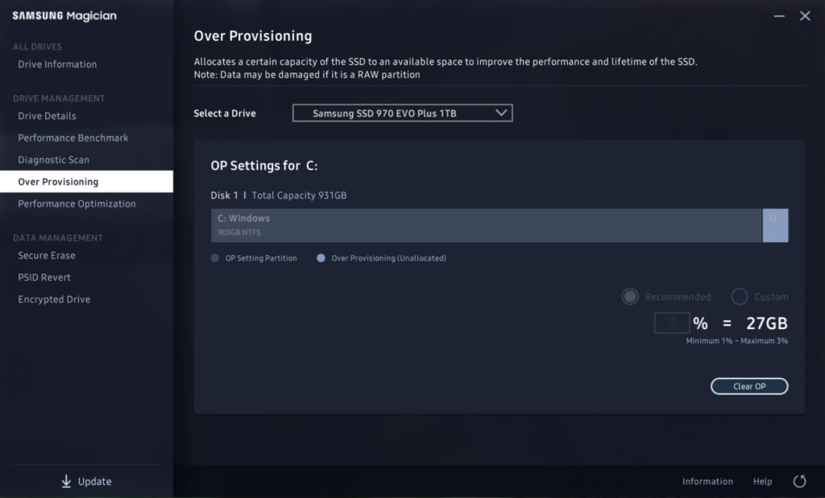Close the Samsung Magician window
This screenshot has height=498, width=825.
pos(805,16)
